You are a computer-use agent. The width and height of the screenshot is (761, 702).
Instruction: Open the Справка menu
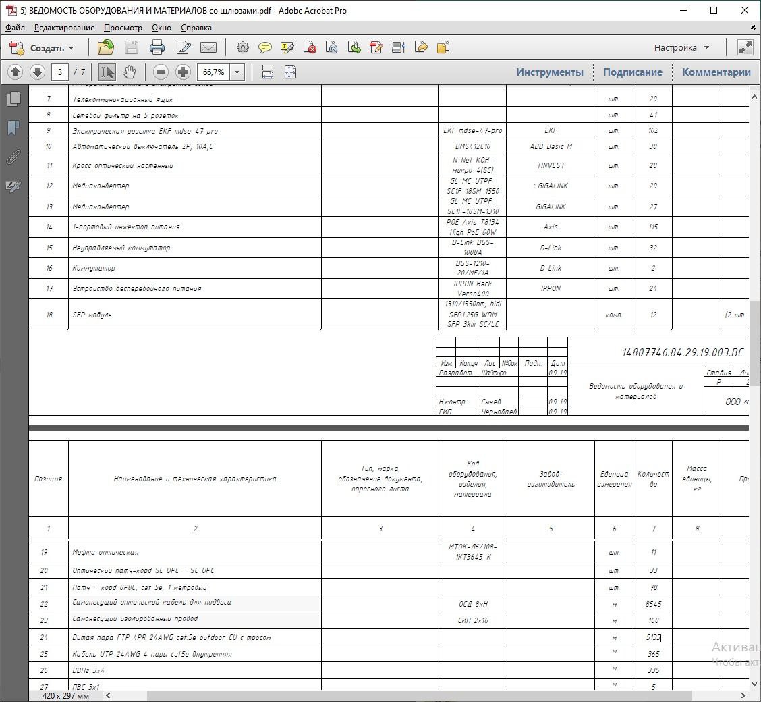(x=196, y=28)
